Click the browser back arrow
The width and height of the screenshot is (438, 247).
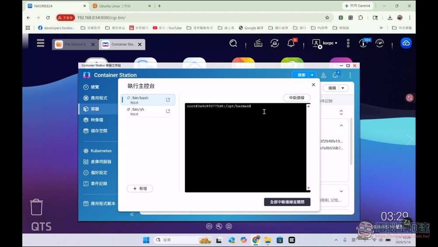pyautogui.click(x=28, y=17)
